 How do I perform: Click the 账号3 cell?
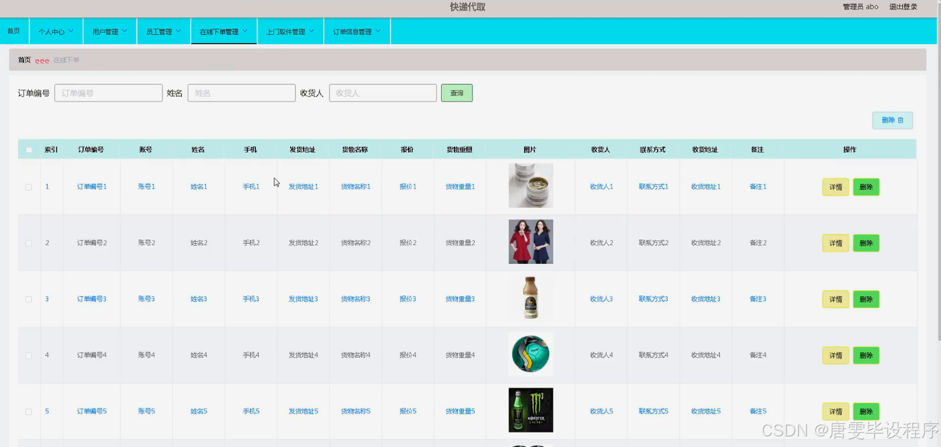147,299
